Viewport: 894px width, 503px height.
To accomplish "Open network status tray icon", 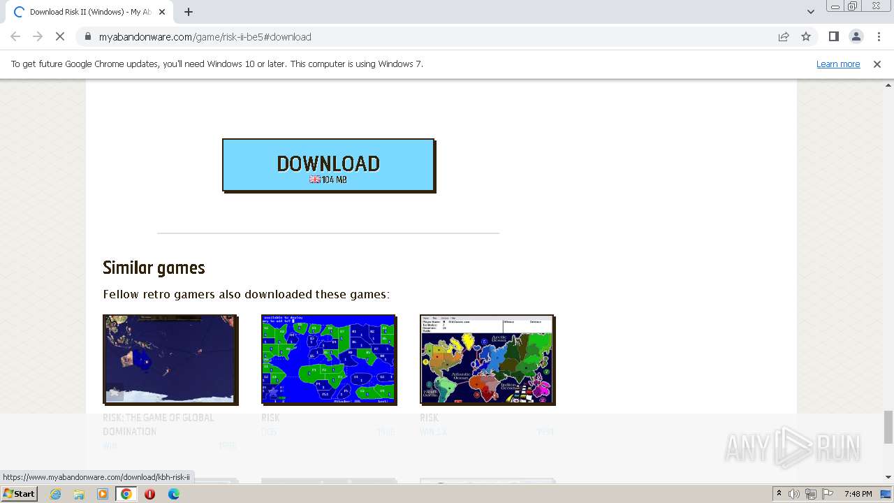I will tap(811, 494).
